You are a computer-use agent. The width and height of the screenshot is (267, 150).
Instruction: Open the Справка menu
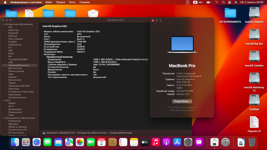coord(84,2)
